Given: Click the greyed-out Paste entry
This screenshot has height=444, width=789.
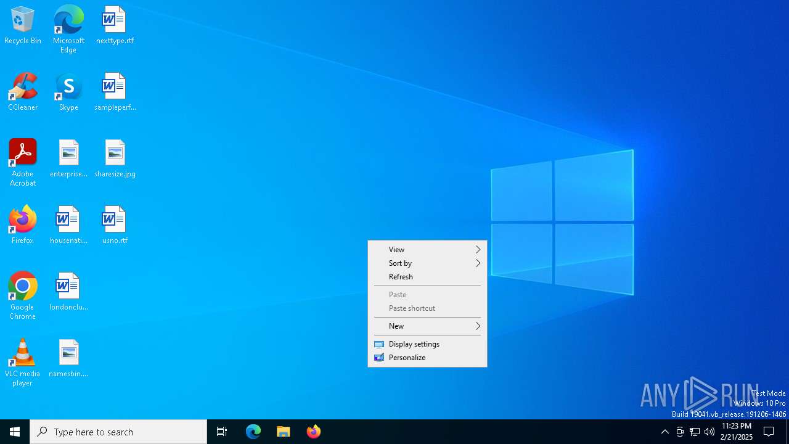Looking at the screenshot, I should pos(427,295).
